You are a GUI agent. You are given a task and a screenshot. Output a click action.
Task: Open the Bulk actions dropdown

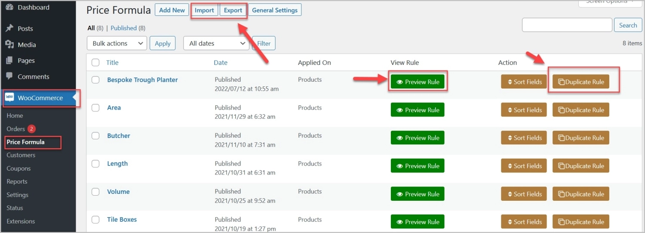coord(117,43)
